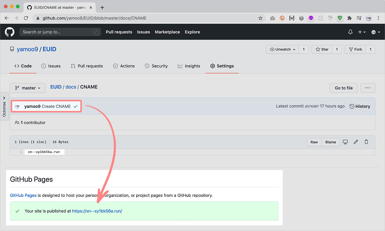Switch to the Code tab

(x=23, y=66)
